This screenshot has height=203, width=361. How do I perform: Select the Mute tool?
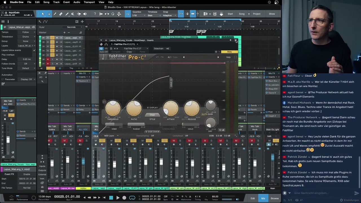[73, 14]
